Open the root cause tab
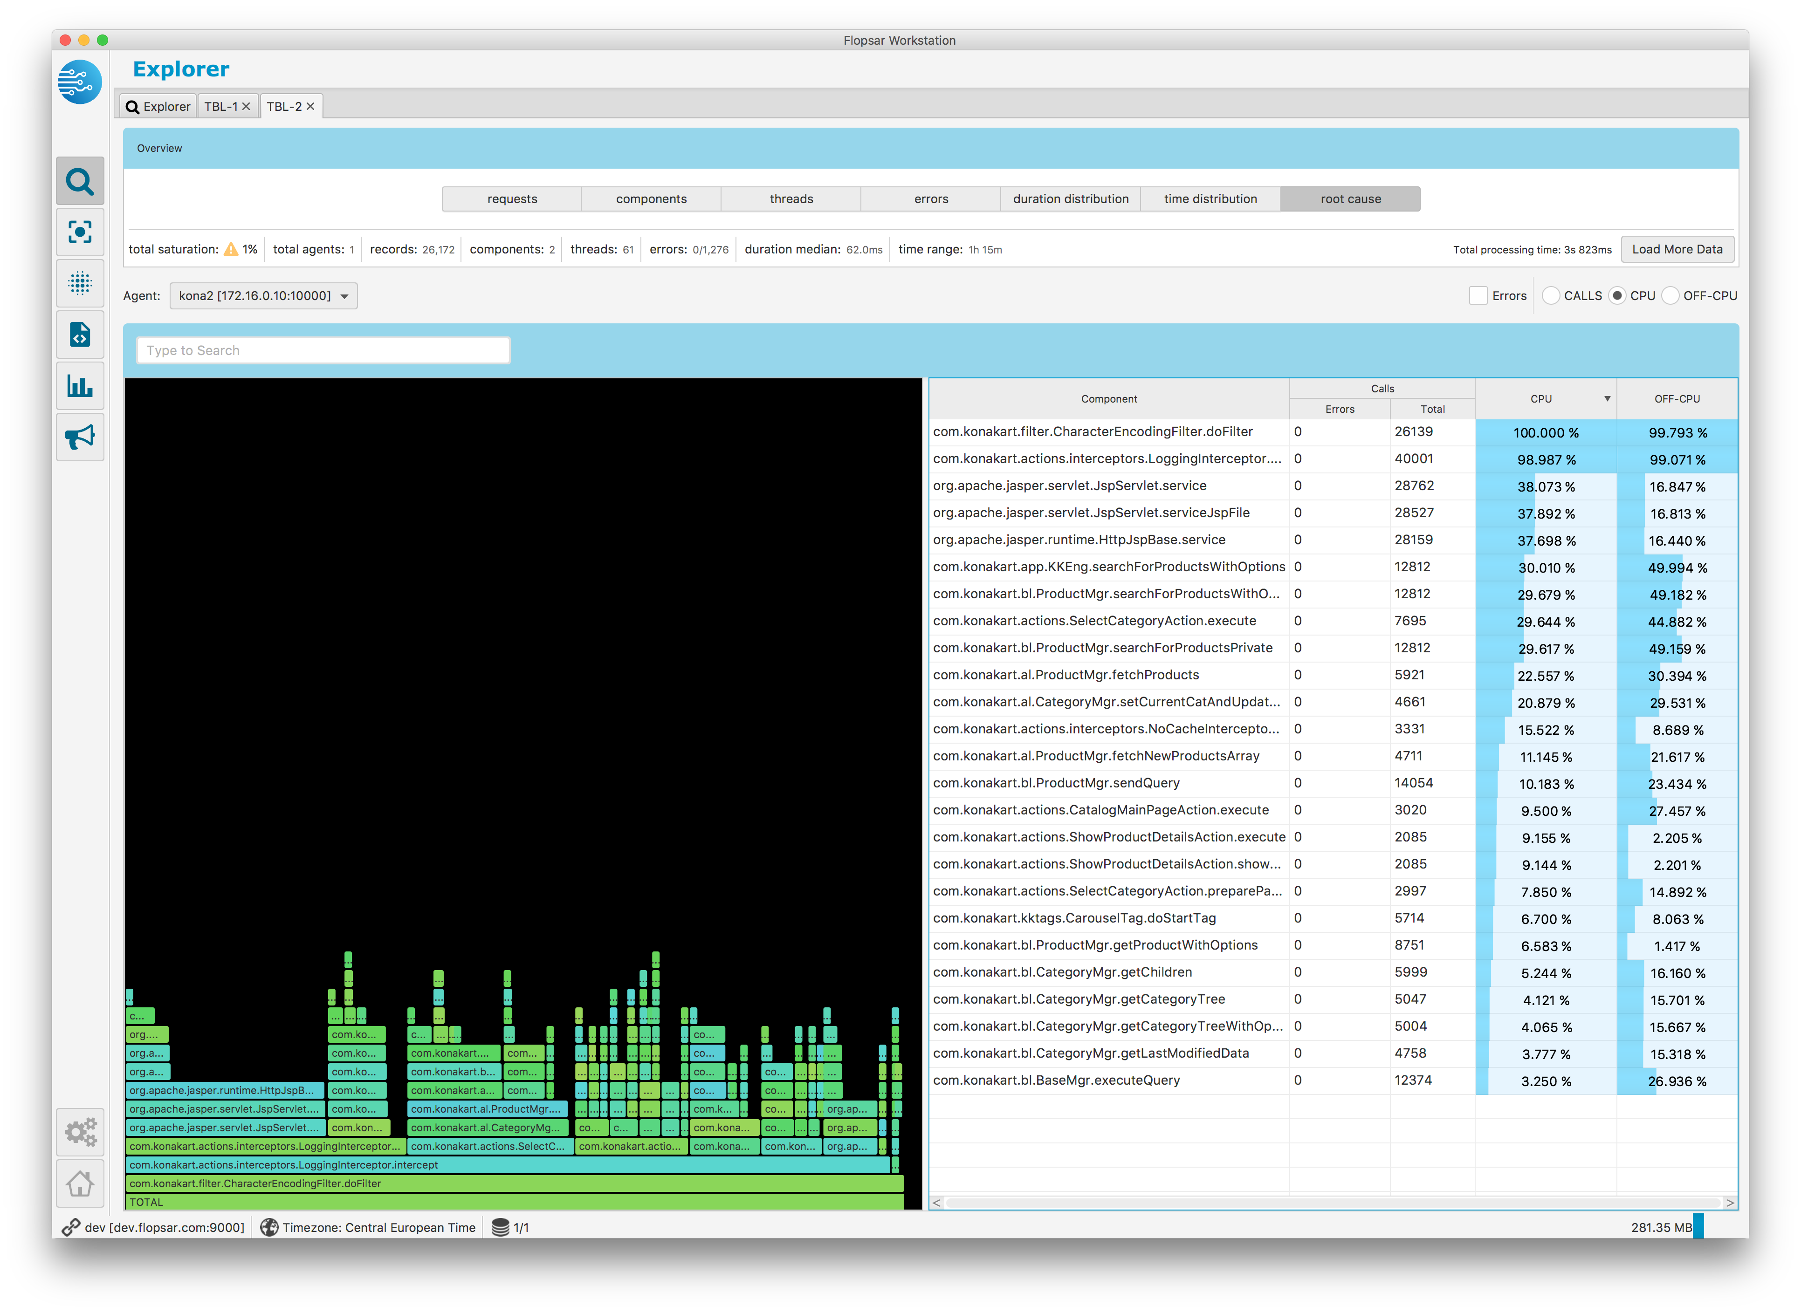The height and width of the screenshot is (1313, 1801). pyautogui.click(x=1350, y=198)
